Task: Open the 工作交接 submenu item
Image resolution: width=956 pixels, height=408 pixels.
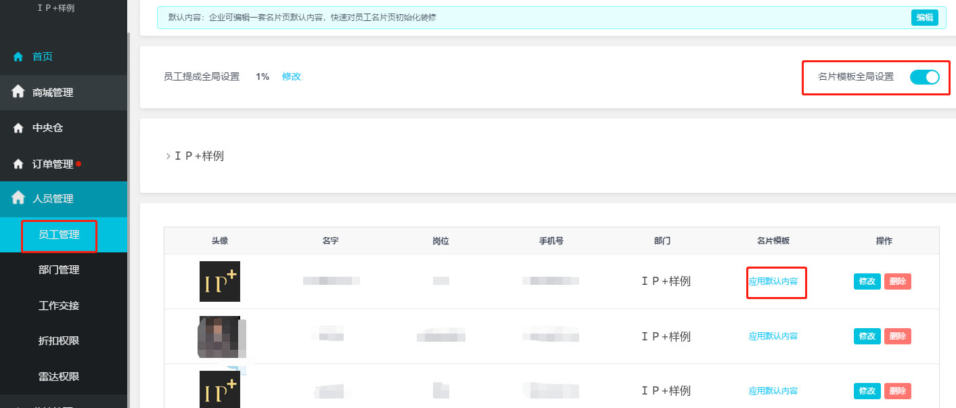Action: [59, 306]
